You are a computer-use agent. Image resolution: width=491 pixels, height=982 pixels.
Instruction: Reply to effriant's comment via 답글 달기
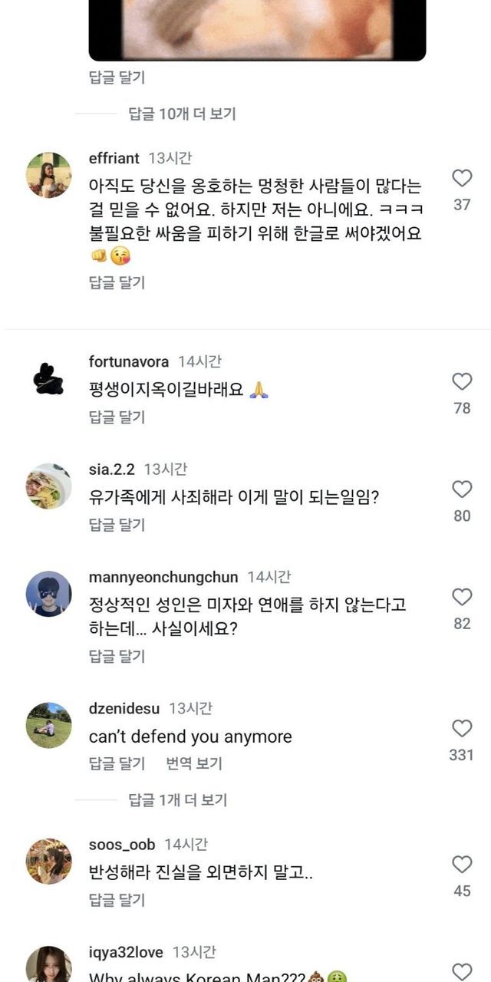click(117, 282)
